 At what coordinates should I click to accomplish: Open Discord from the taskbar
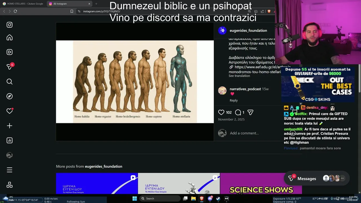(210, 198)
